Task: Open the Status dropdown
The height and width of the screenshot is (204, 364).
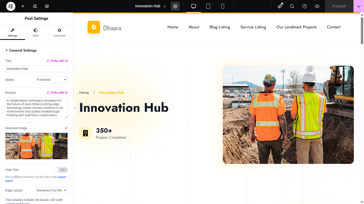Action: [x=51, y=80]
